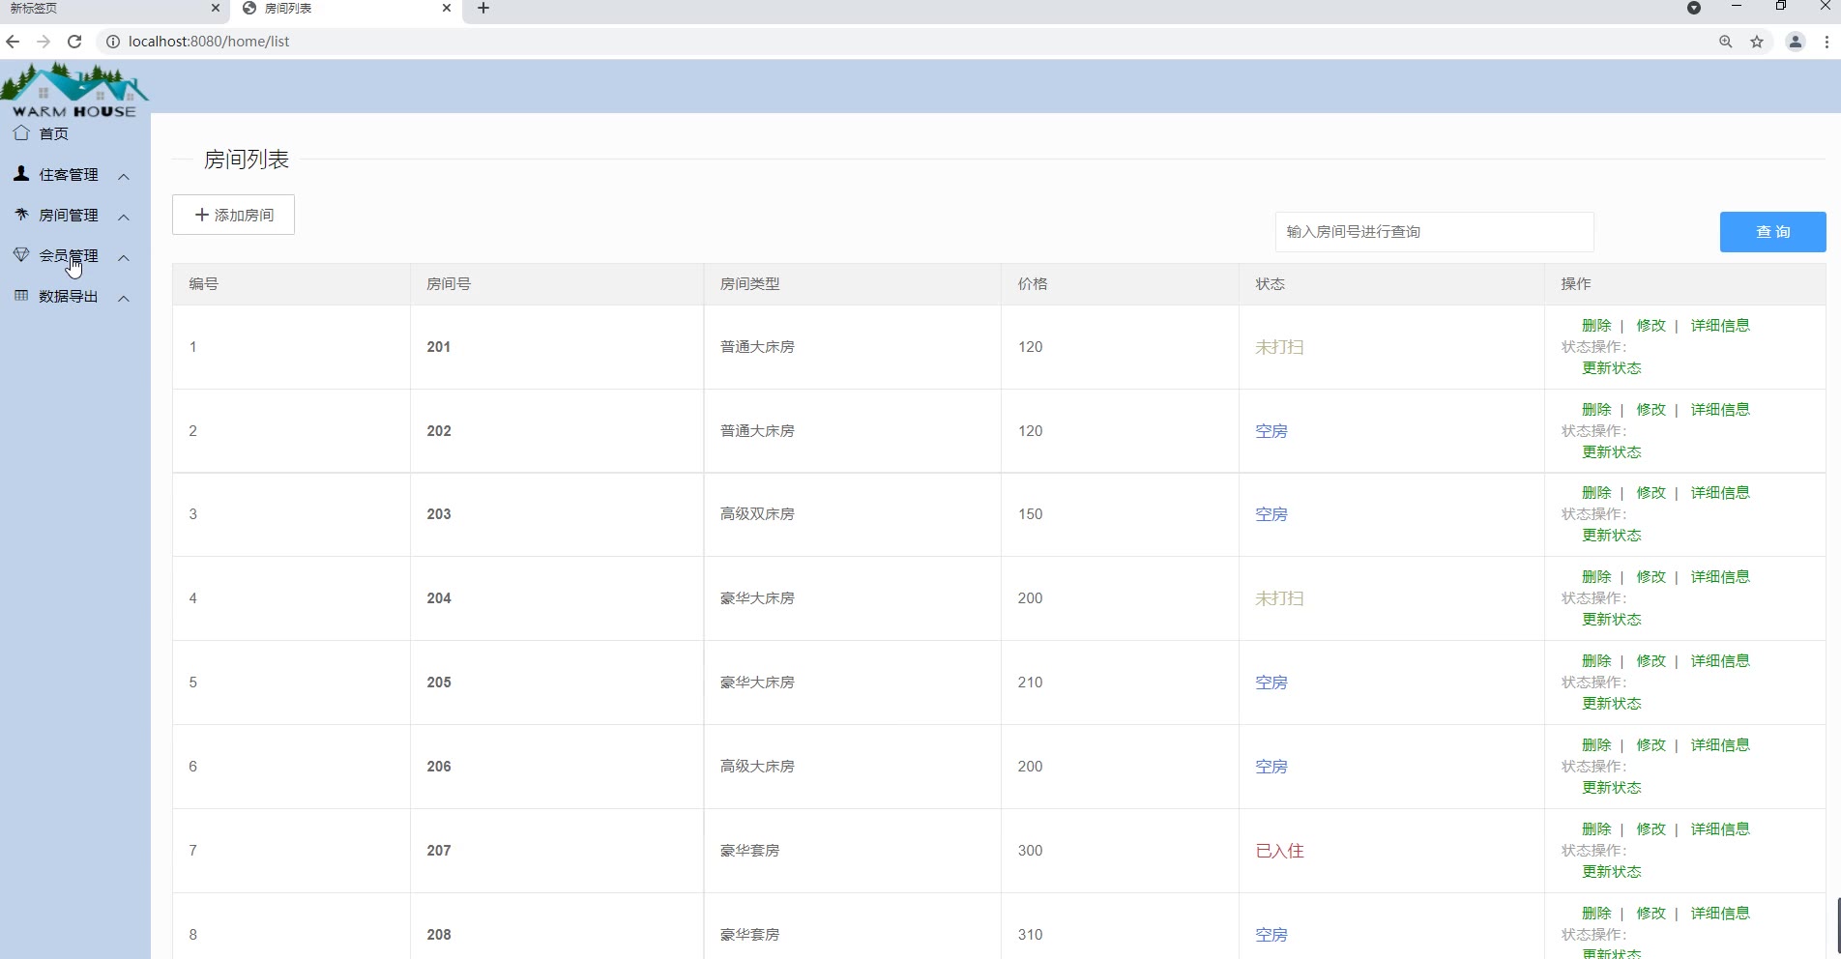The image size is (1841, 959).
Task: Click the diamond icon for 会员管理
Action: 21,255
